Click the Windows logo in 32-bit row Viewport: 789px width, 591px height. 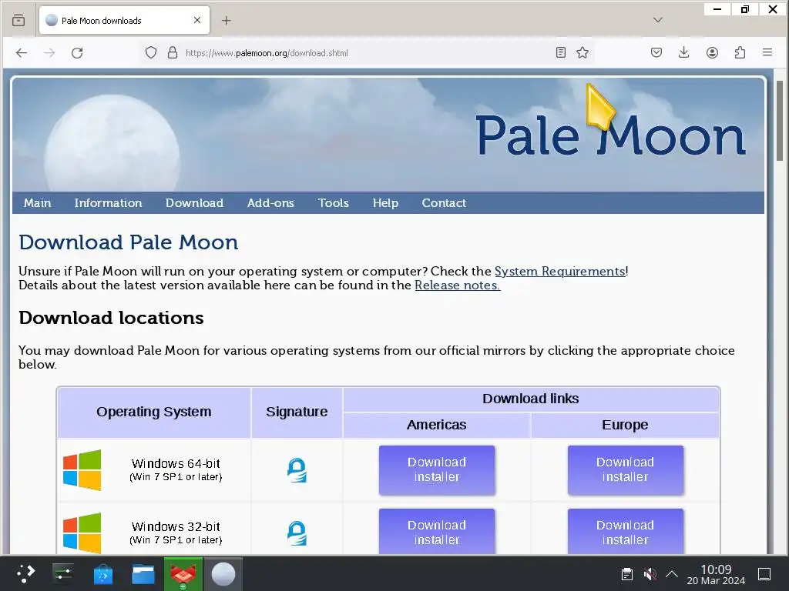click(82, 533)
